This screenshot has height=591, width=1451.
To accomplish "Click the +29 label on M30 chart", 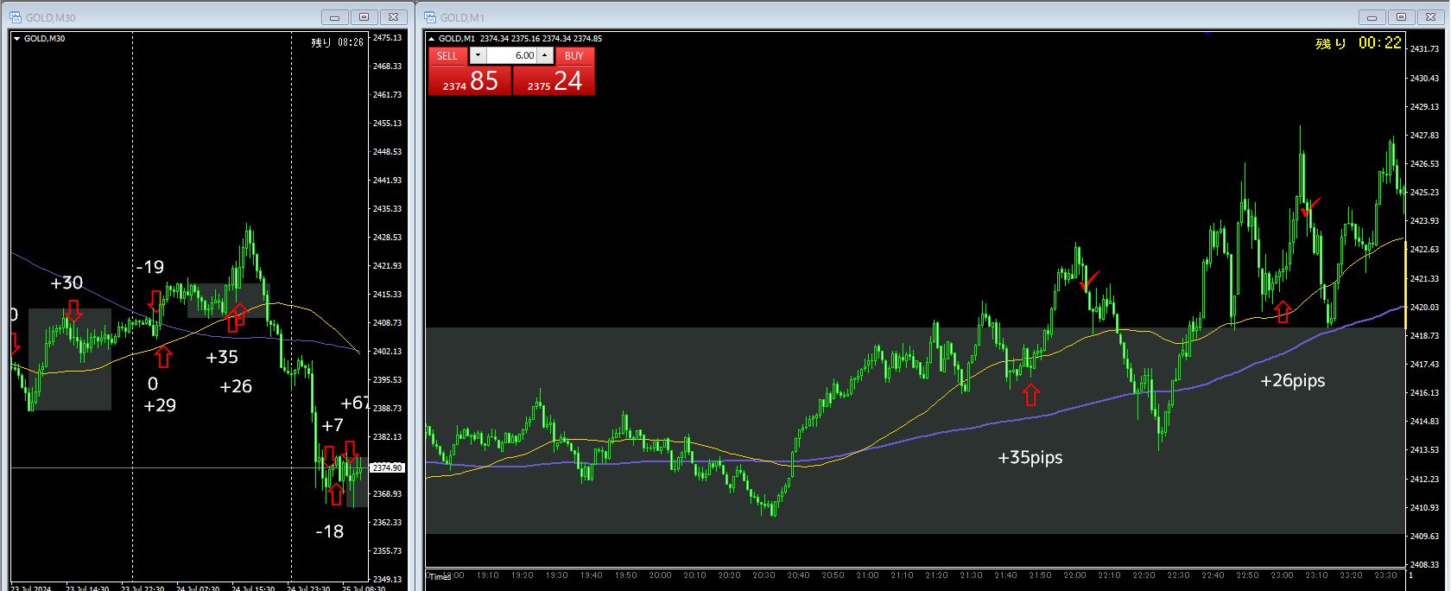I will (160, 405).
